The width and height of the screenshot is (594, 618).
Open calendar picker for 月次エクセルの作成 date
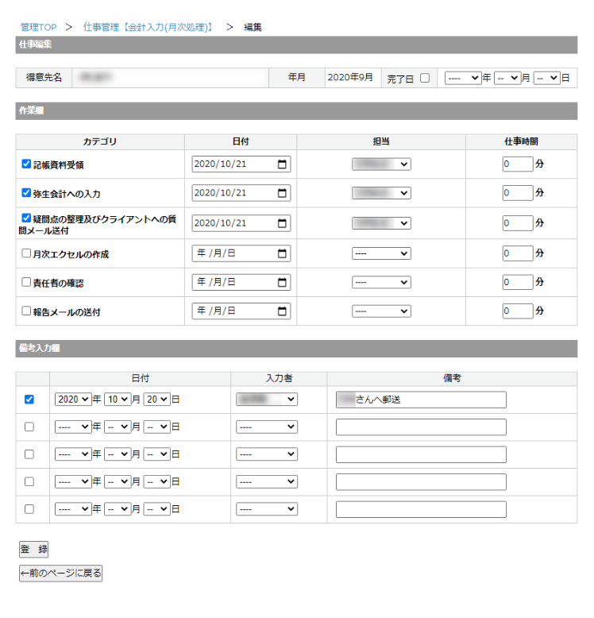coord(282,253)
